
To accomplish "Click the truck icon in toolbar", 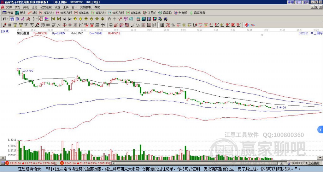I will pos(165,19).
